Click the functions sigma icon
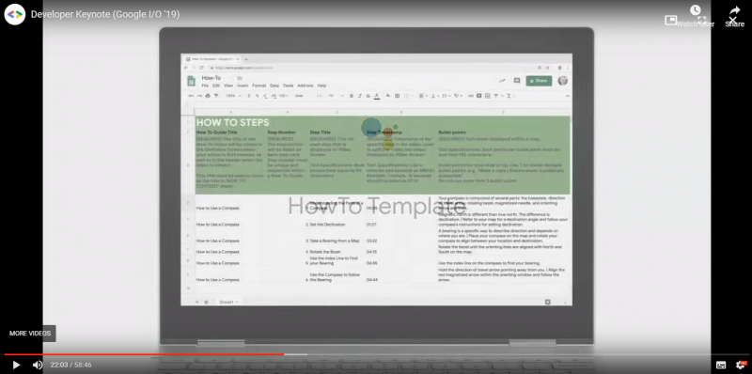The image size is (752, 374). coord(509,96)
